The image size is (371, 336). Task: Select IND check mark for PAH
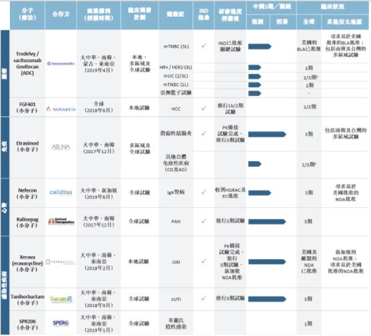coord(204,221)
